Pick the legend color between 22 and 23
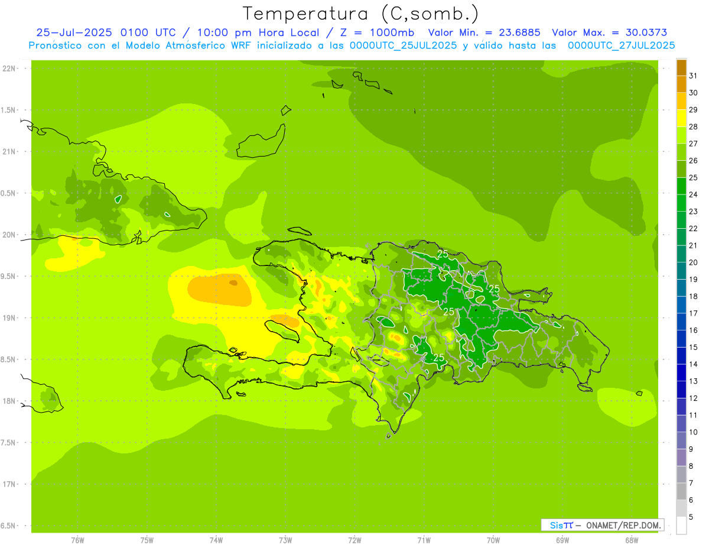Screen dimensions: 709x548 [x=681, y=220]
